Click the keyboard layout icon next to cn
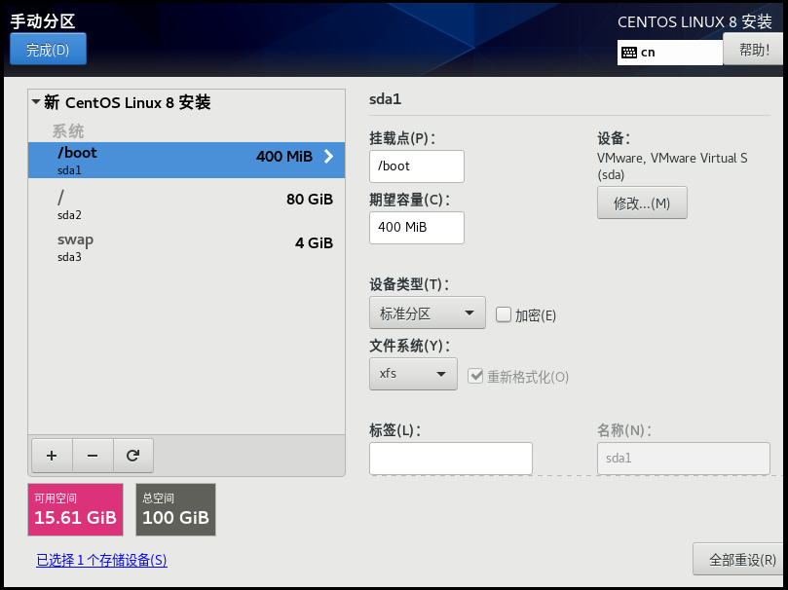 [x=629, y=53]
